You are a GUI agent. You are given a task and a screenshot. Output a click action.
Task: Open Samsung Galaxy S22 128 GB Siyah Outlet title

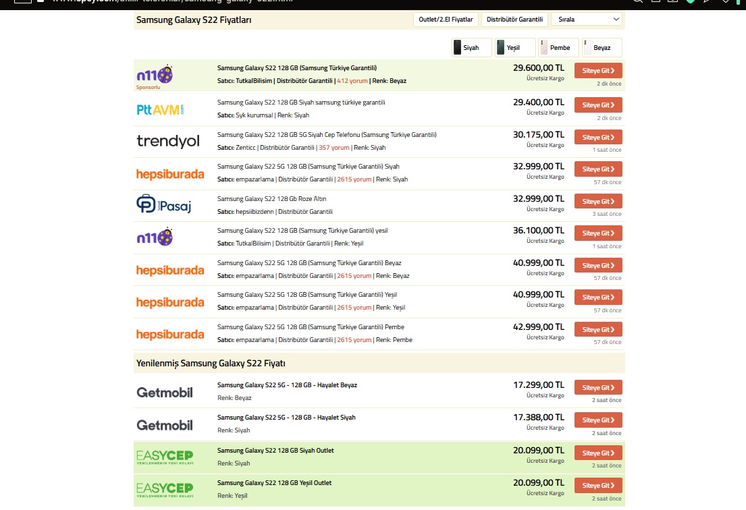pos(275,451)
